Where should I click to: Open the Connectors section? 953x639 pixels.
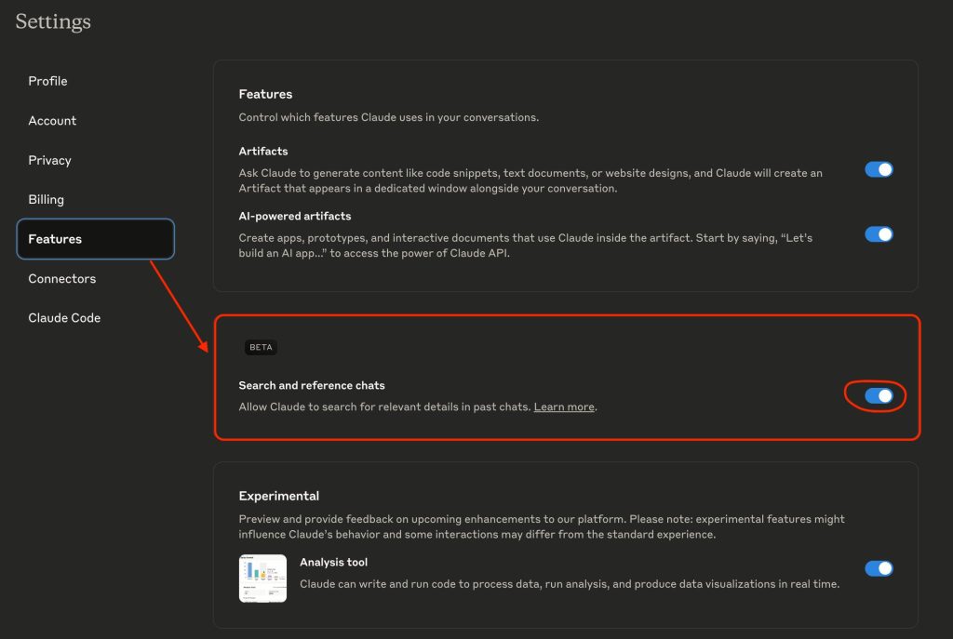(x=62, y=279)
